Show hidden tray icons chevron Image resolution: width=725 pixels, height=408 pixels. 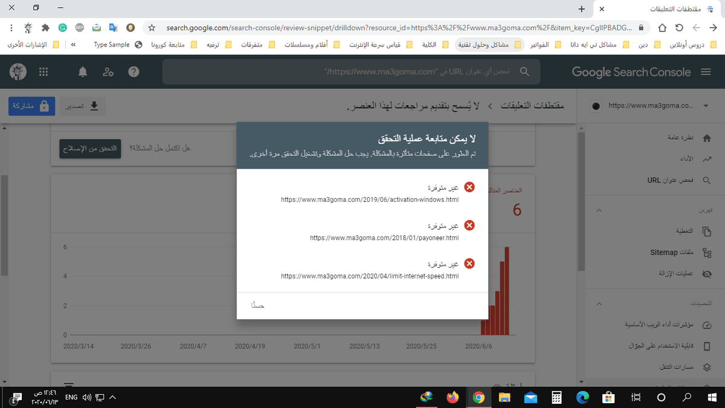tap(112, 397)
